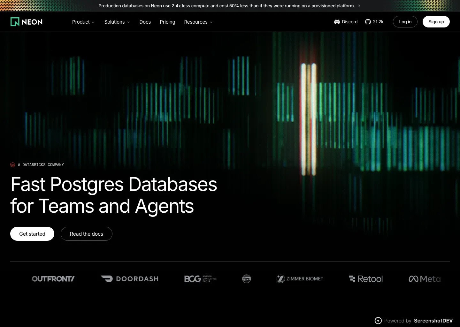
Task: Click the DoorDash logo
Action: (x=130, y=279)
